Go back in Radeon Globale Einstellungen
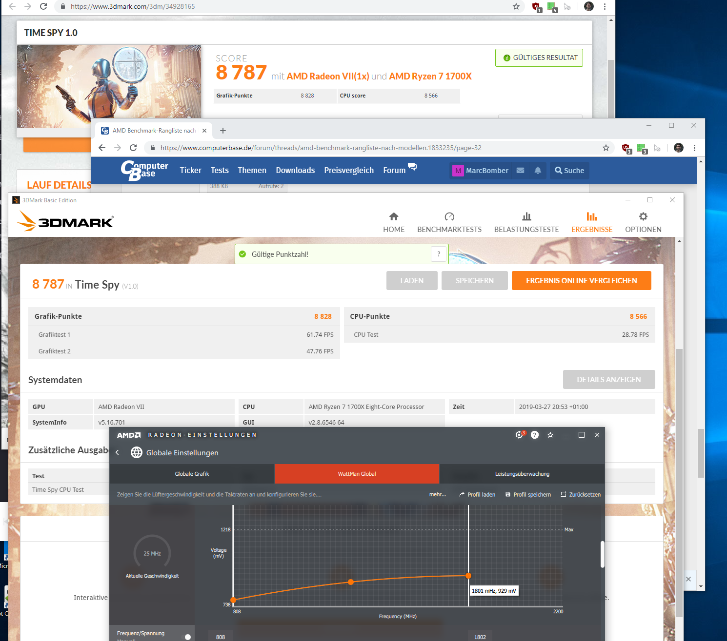 point(117,453)
